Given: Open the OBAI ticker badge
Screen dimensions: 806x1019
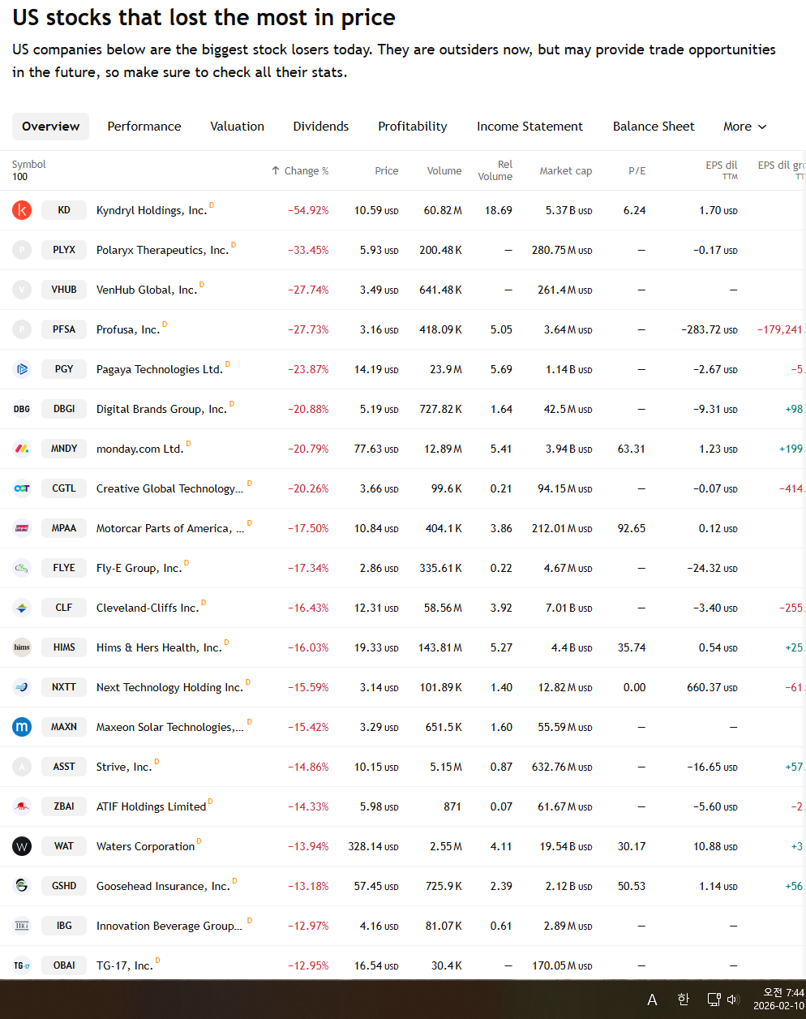Looking at the screenshot, I should pyautogui.click(x=64, y=965).
